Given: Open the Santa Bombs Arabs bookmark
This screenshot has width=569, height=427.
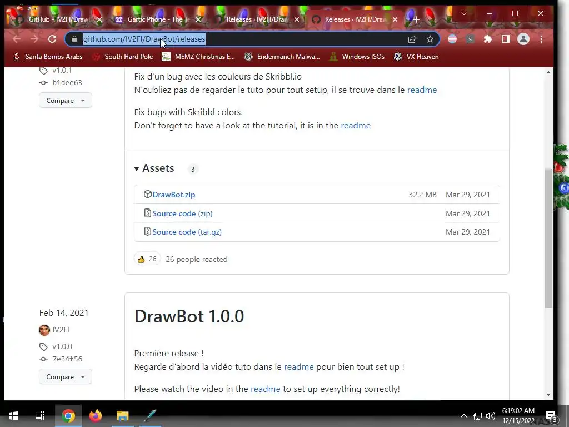Looking at the screenshot, I should 48,57.
